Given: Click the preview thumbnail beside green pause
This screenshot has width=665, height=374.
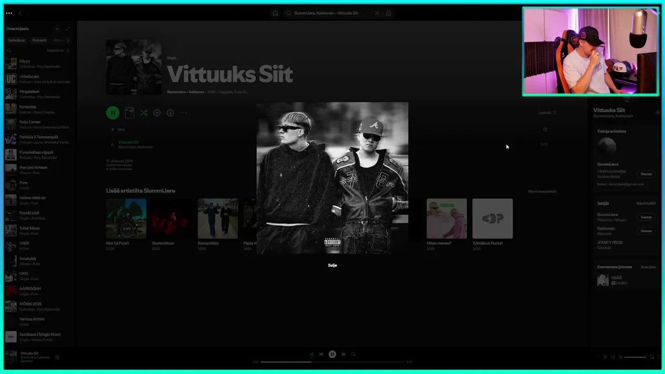Looking at the screenshot, I should pyautogui.click(x=130, y=113).
